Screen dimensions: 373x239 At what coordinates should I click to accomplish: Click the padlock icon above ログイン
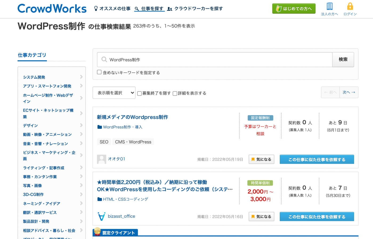[350, 6]
